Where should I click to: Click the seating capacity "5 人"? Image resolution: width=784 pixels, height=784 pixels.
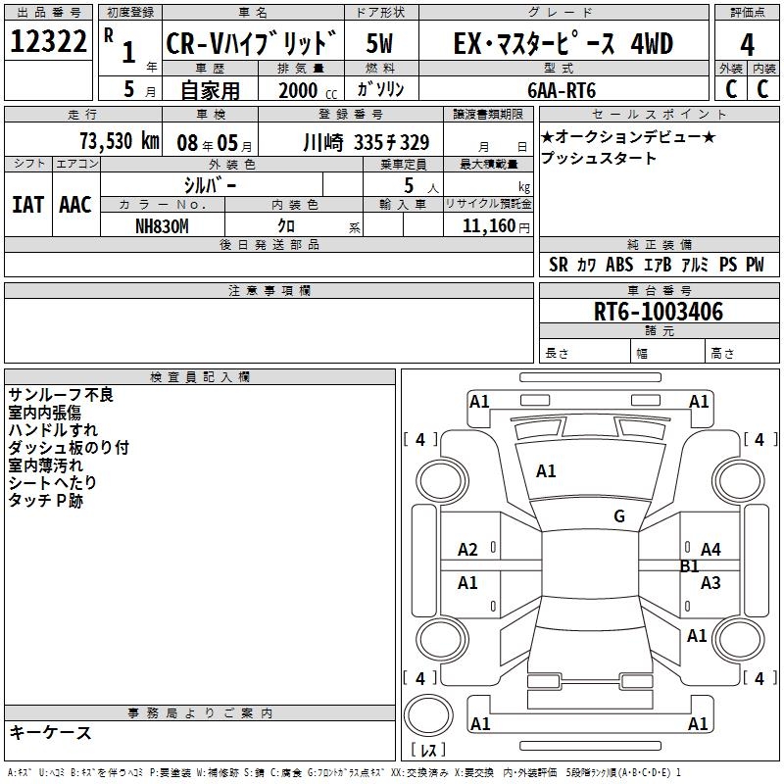(421, 186)
